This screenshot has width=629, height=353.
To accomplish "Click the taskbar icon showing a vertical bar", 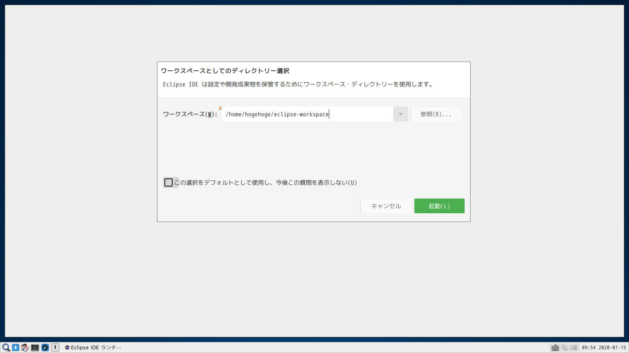I will tap(55, 347).
